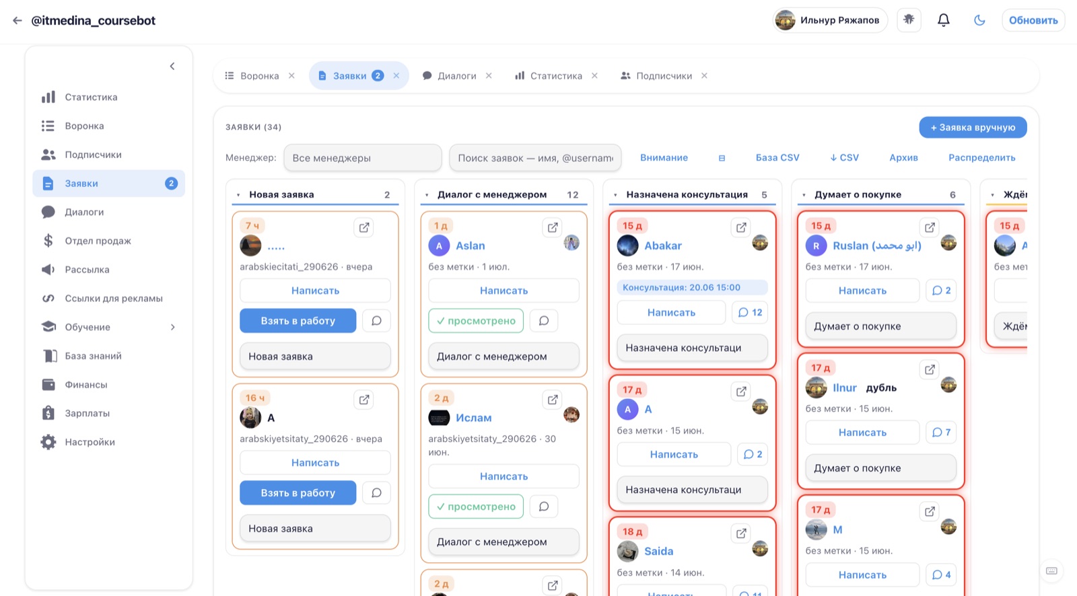
Task: Open Зарплаты in the sidebar
Action: point(108,413)
